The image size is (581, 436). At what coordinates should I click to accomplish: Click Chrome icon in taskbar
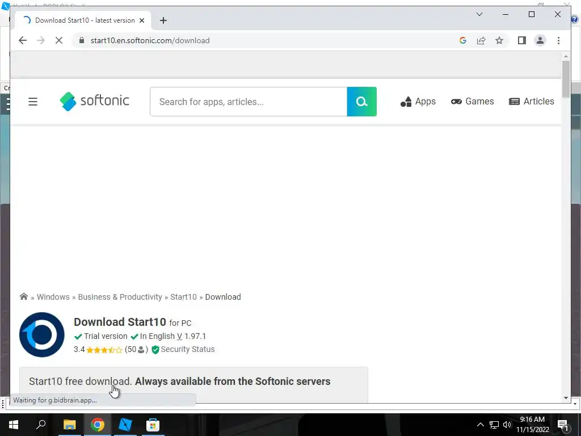(x=97, y=425)
